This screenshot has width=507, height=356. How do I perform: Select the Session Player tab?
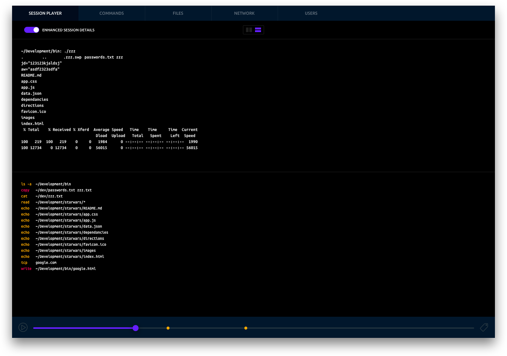point(45,13)
